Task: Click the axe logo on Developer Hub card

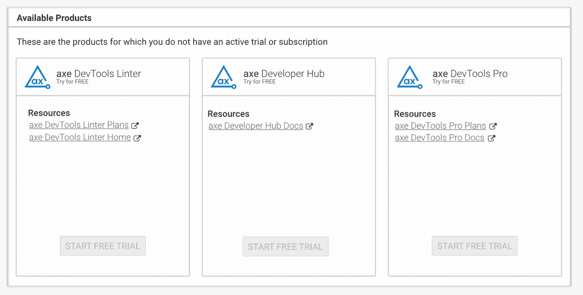Action: point(223,77)
